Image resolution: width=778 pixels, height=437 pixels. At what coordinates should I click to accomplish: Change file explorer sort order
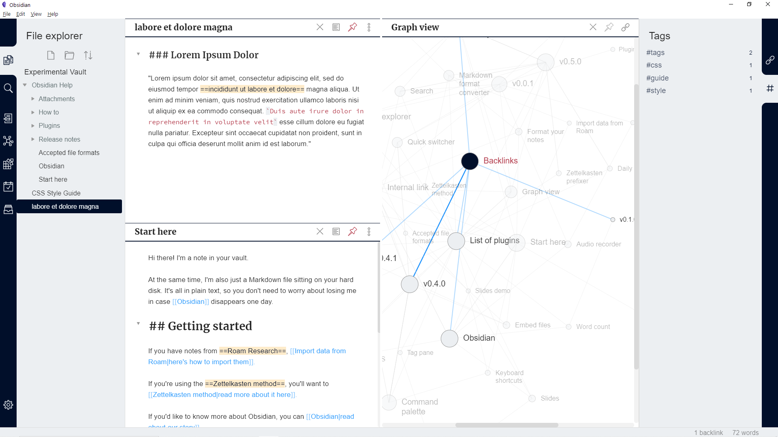pos(88,55)
